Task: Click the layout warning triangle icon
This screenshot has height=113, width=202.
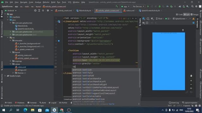Action: coord(193,19)
